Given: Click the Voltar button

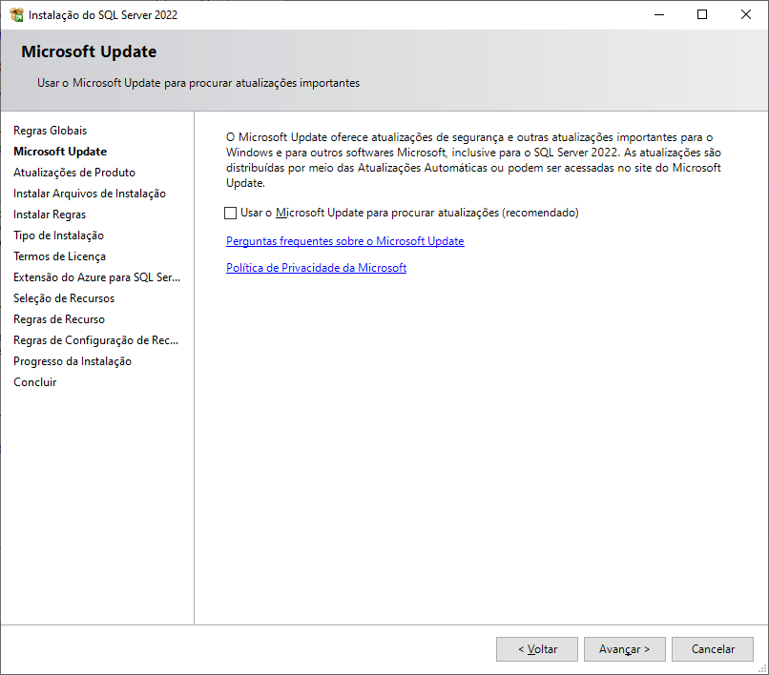Looking at the screenshot, I should click(537, 649).
